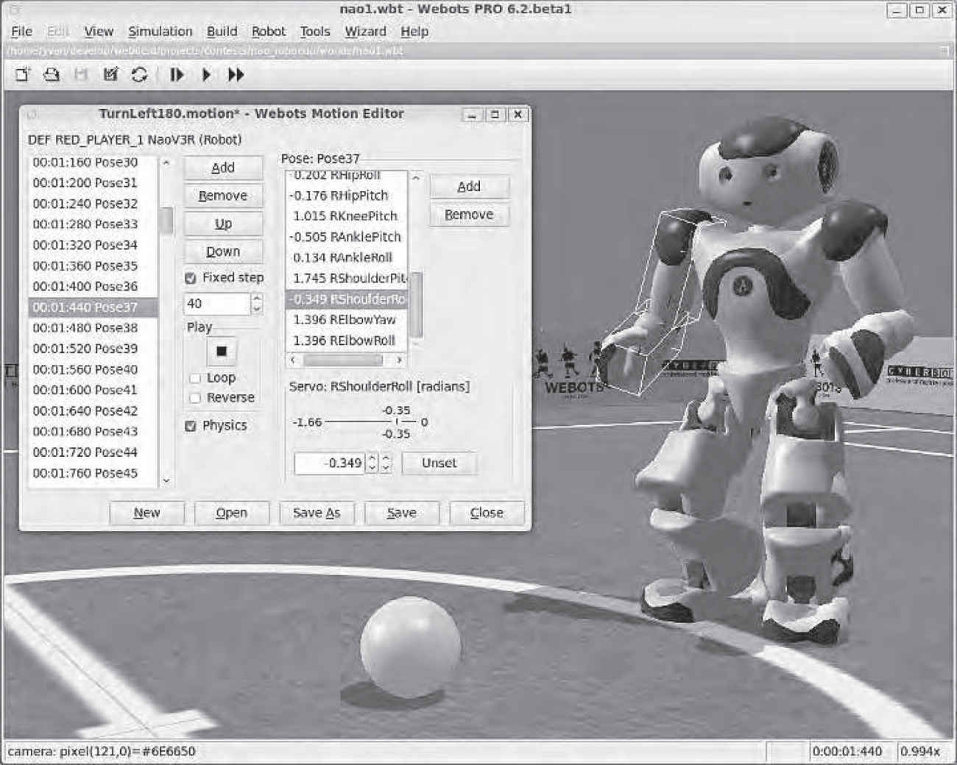
Task: Click the servo value field -0.349
Action: coord(329,463)
